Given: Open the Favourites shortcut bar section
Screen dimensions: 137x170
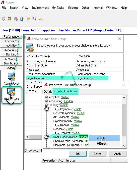Looking at the screenshot, I should tap(11, 41).
